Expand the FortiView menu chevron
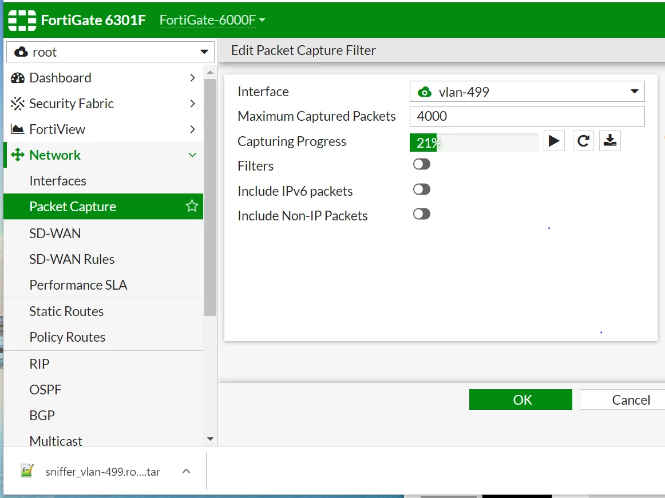The height and width of the screenshot is (498, 665). click(x=192, y=129)
